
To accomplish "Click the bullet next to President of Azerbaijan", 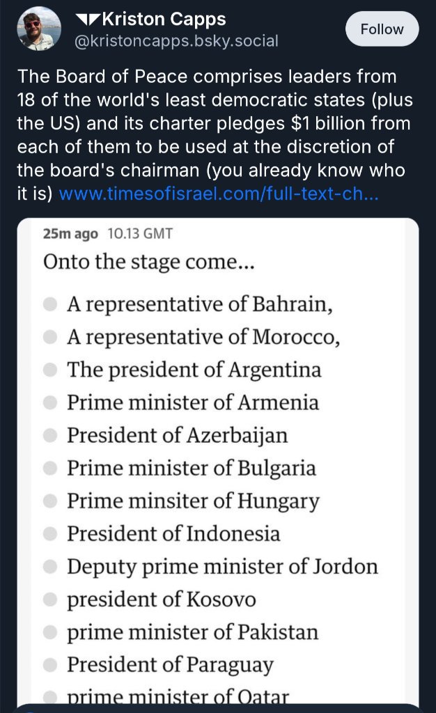I will click(49, 435).
